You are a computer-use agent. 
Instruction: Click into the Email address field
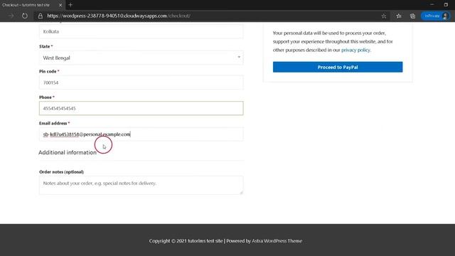point(141,134)
